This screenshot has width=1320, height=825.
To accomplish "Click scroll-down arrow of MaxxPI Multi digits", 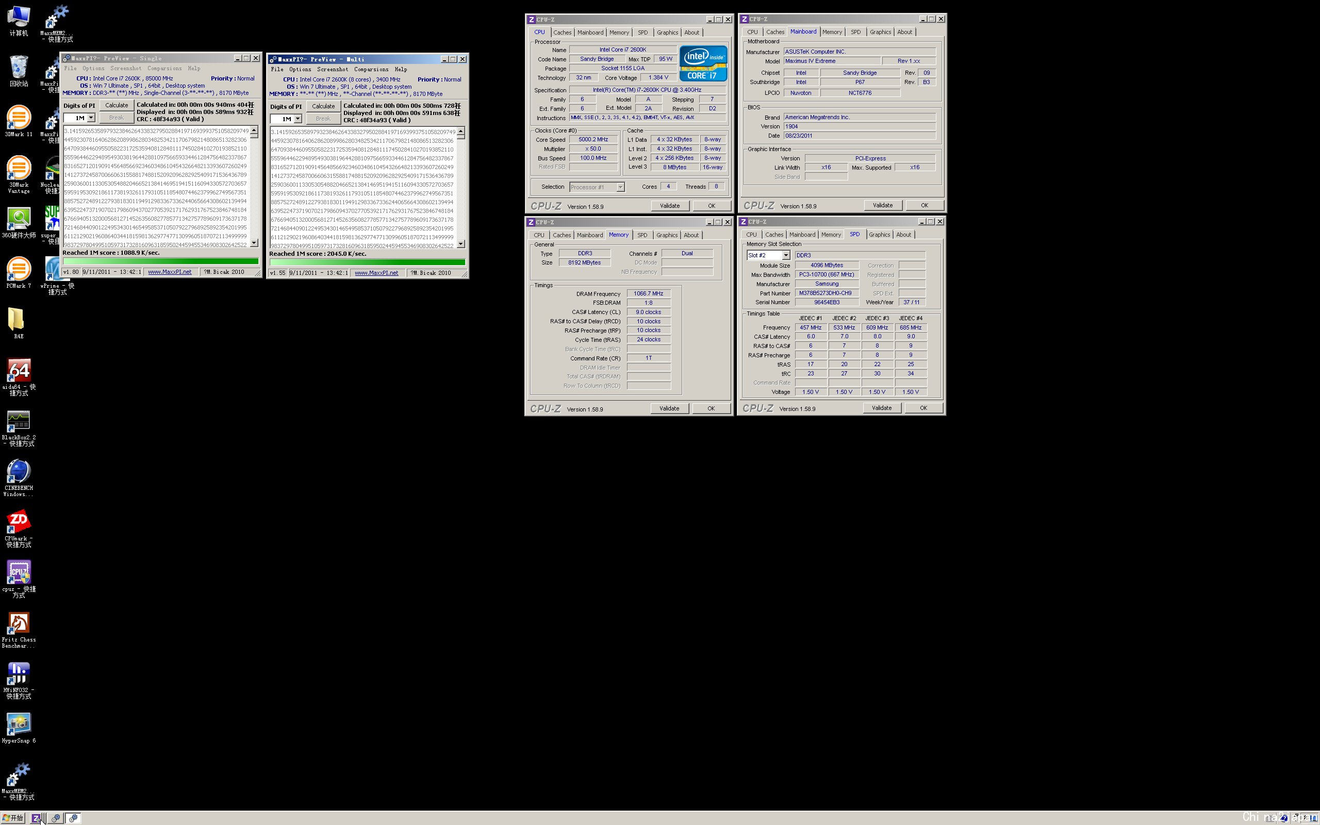I will tap(461, 244).
